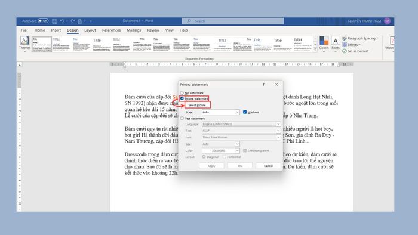Click the quick print icon in title bar
418x235 pixels.
pos(79,21)
